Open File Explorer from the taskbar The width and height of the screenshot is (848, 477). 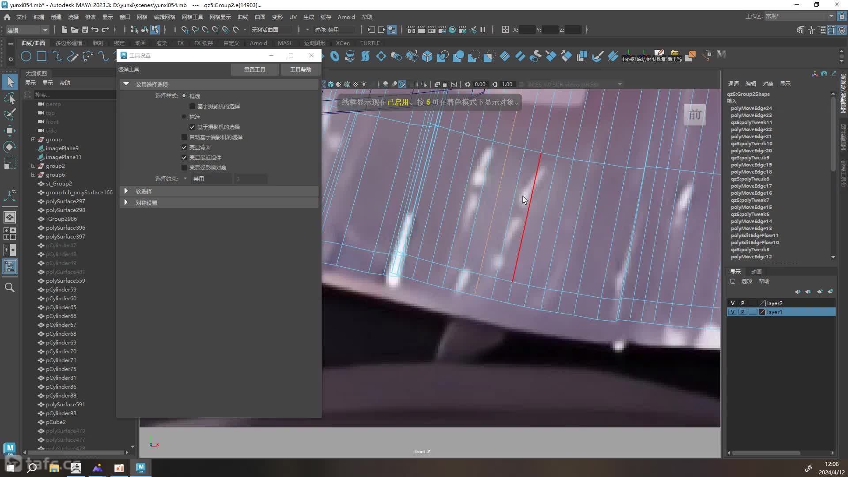coord(54,468)
